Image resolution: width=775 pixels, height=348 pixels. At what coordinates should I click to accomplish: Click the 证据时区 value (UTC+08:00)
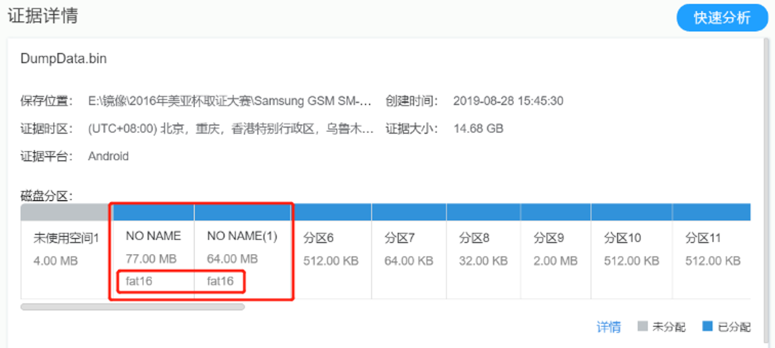[231, 128]
